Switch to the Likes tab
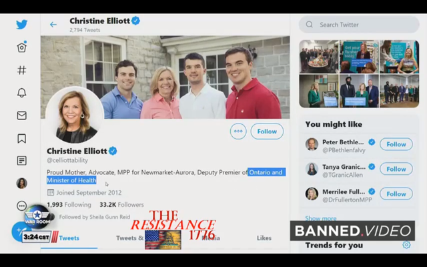427x267 pixels. pyautogui.click(x=264, y=238)
